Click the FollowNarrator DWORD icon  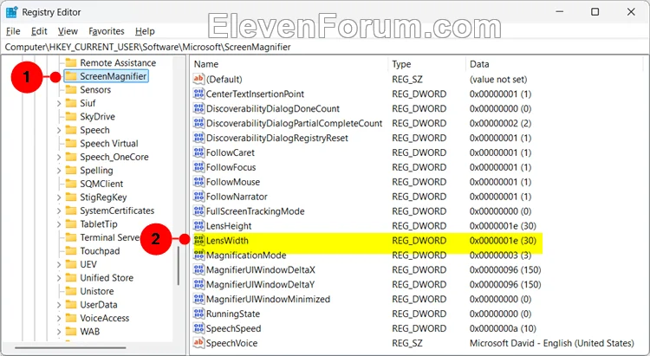pyautogui.click(x=199, y=197)
